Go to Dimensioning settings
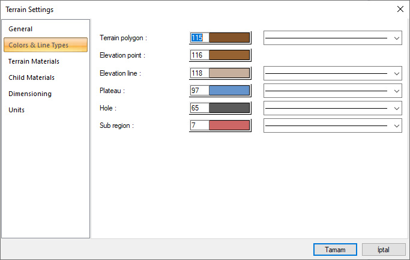Screen dimensions: 410x260 pyautogui.click(x=30, y=94)
